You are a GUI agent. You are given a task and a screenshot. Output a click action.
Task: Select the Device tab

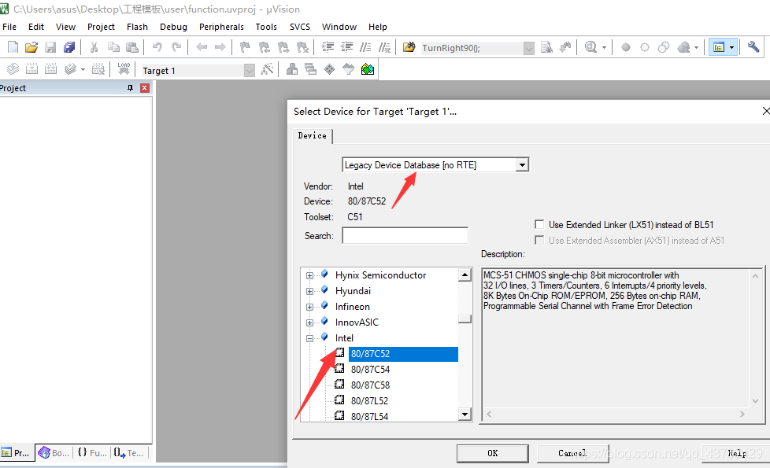[x=313, y=136]
